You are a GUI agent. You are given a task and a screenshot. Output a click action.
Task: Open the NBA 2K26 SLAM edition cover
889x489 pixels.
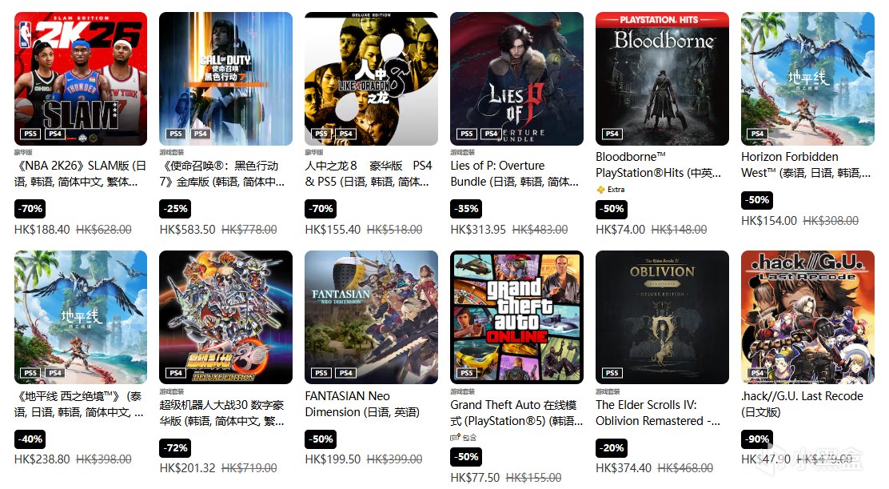81,79
